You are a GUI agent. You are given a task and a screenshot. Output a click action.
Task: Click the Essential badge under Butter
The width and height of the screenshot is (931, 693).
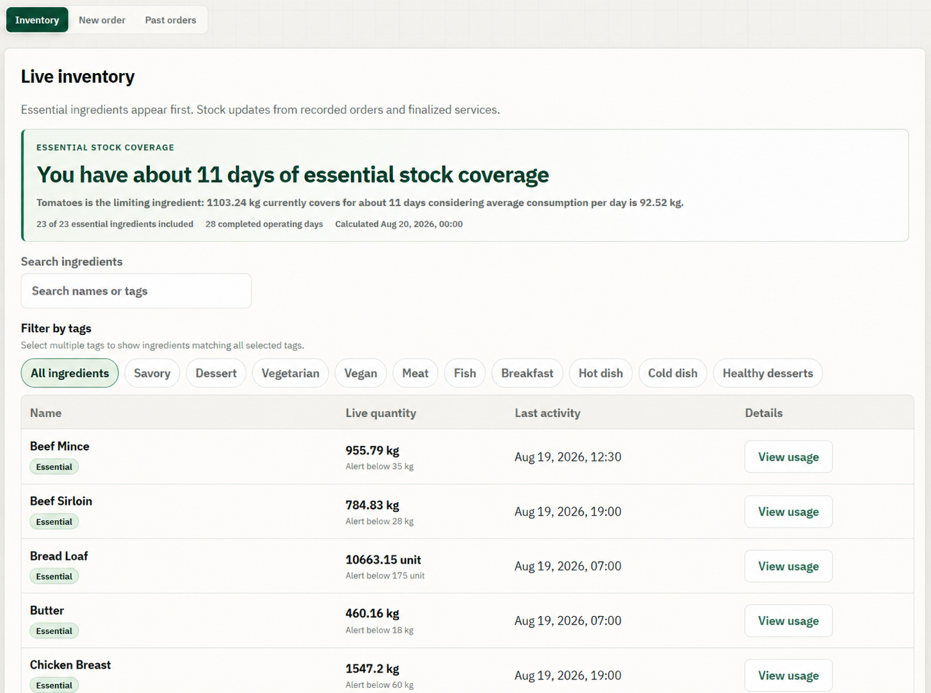54,631
